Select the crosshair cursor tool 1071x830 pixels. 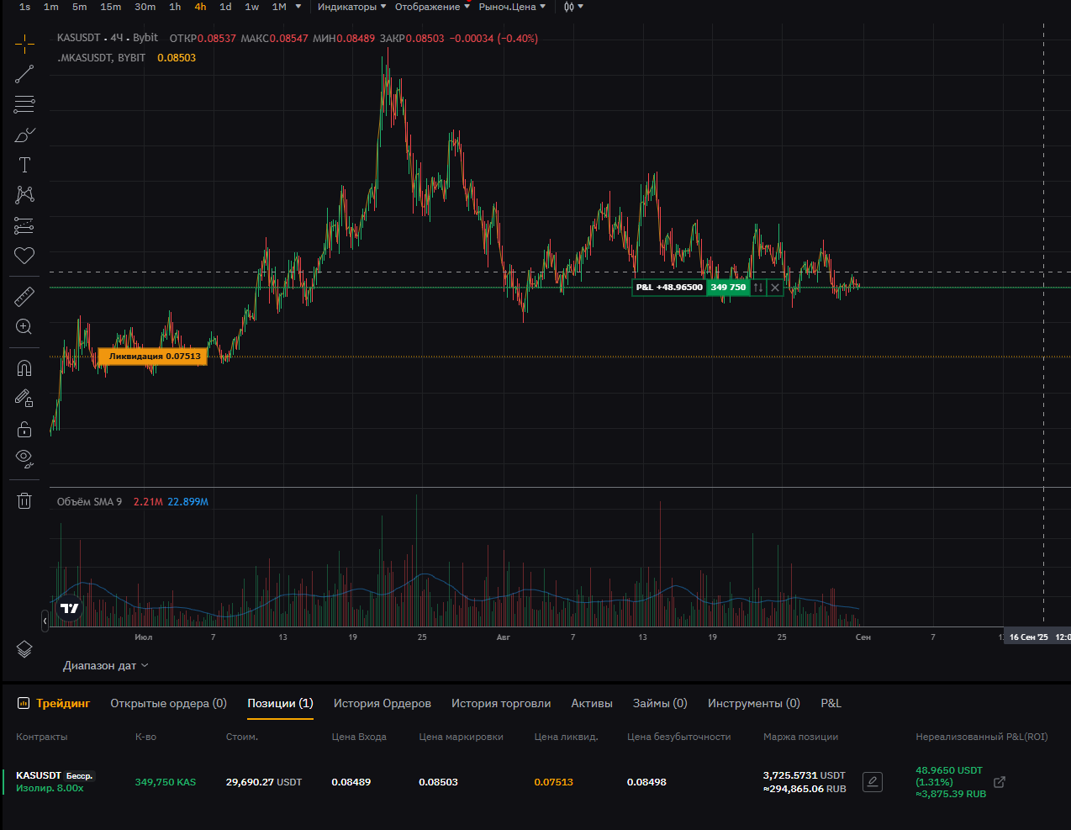coord(24,44)
